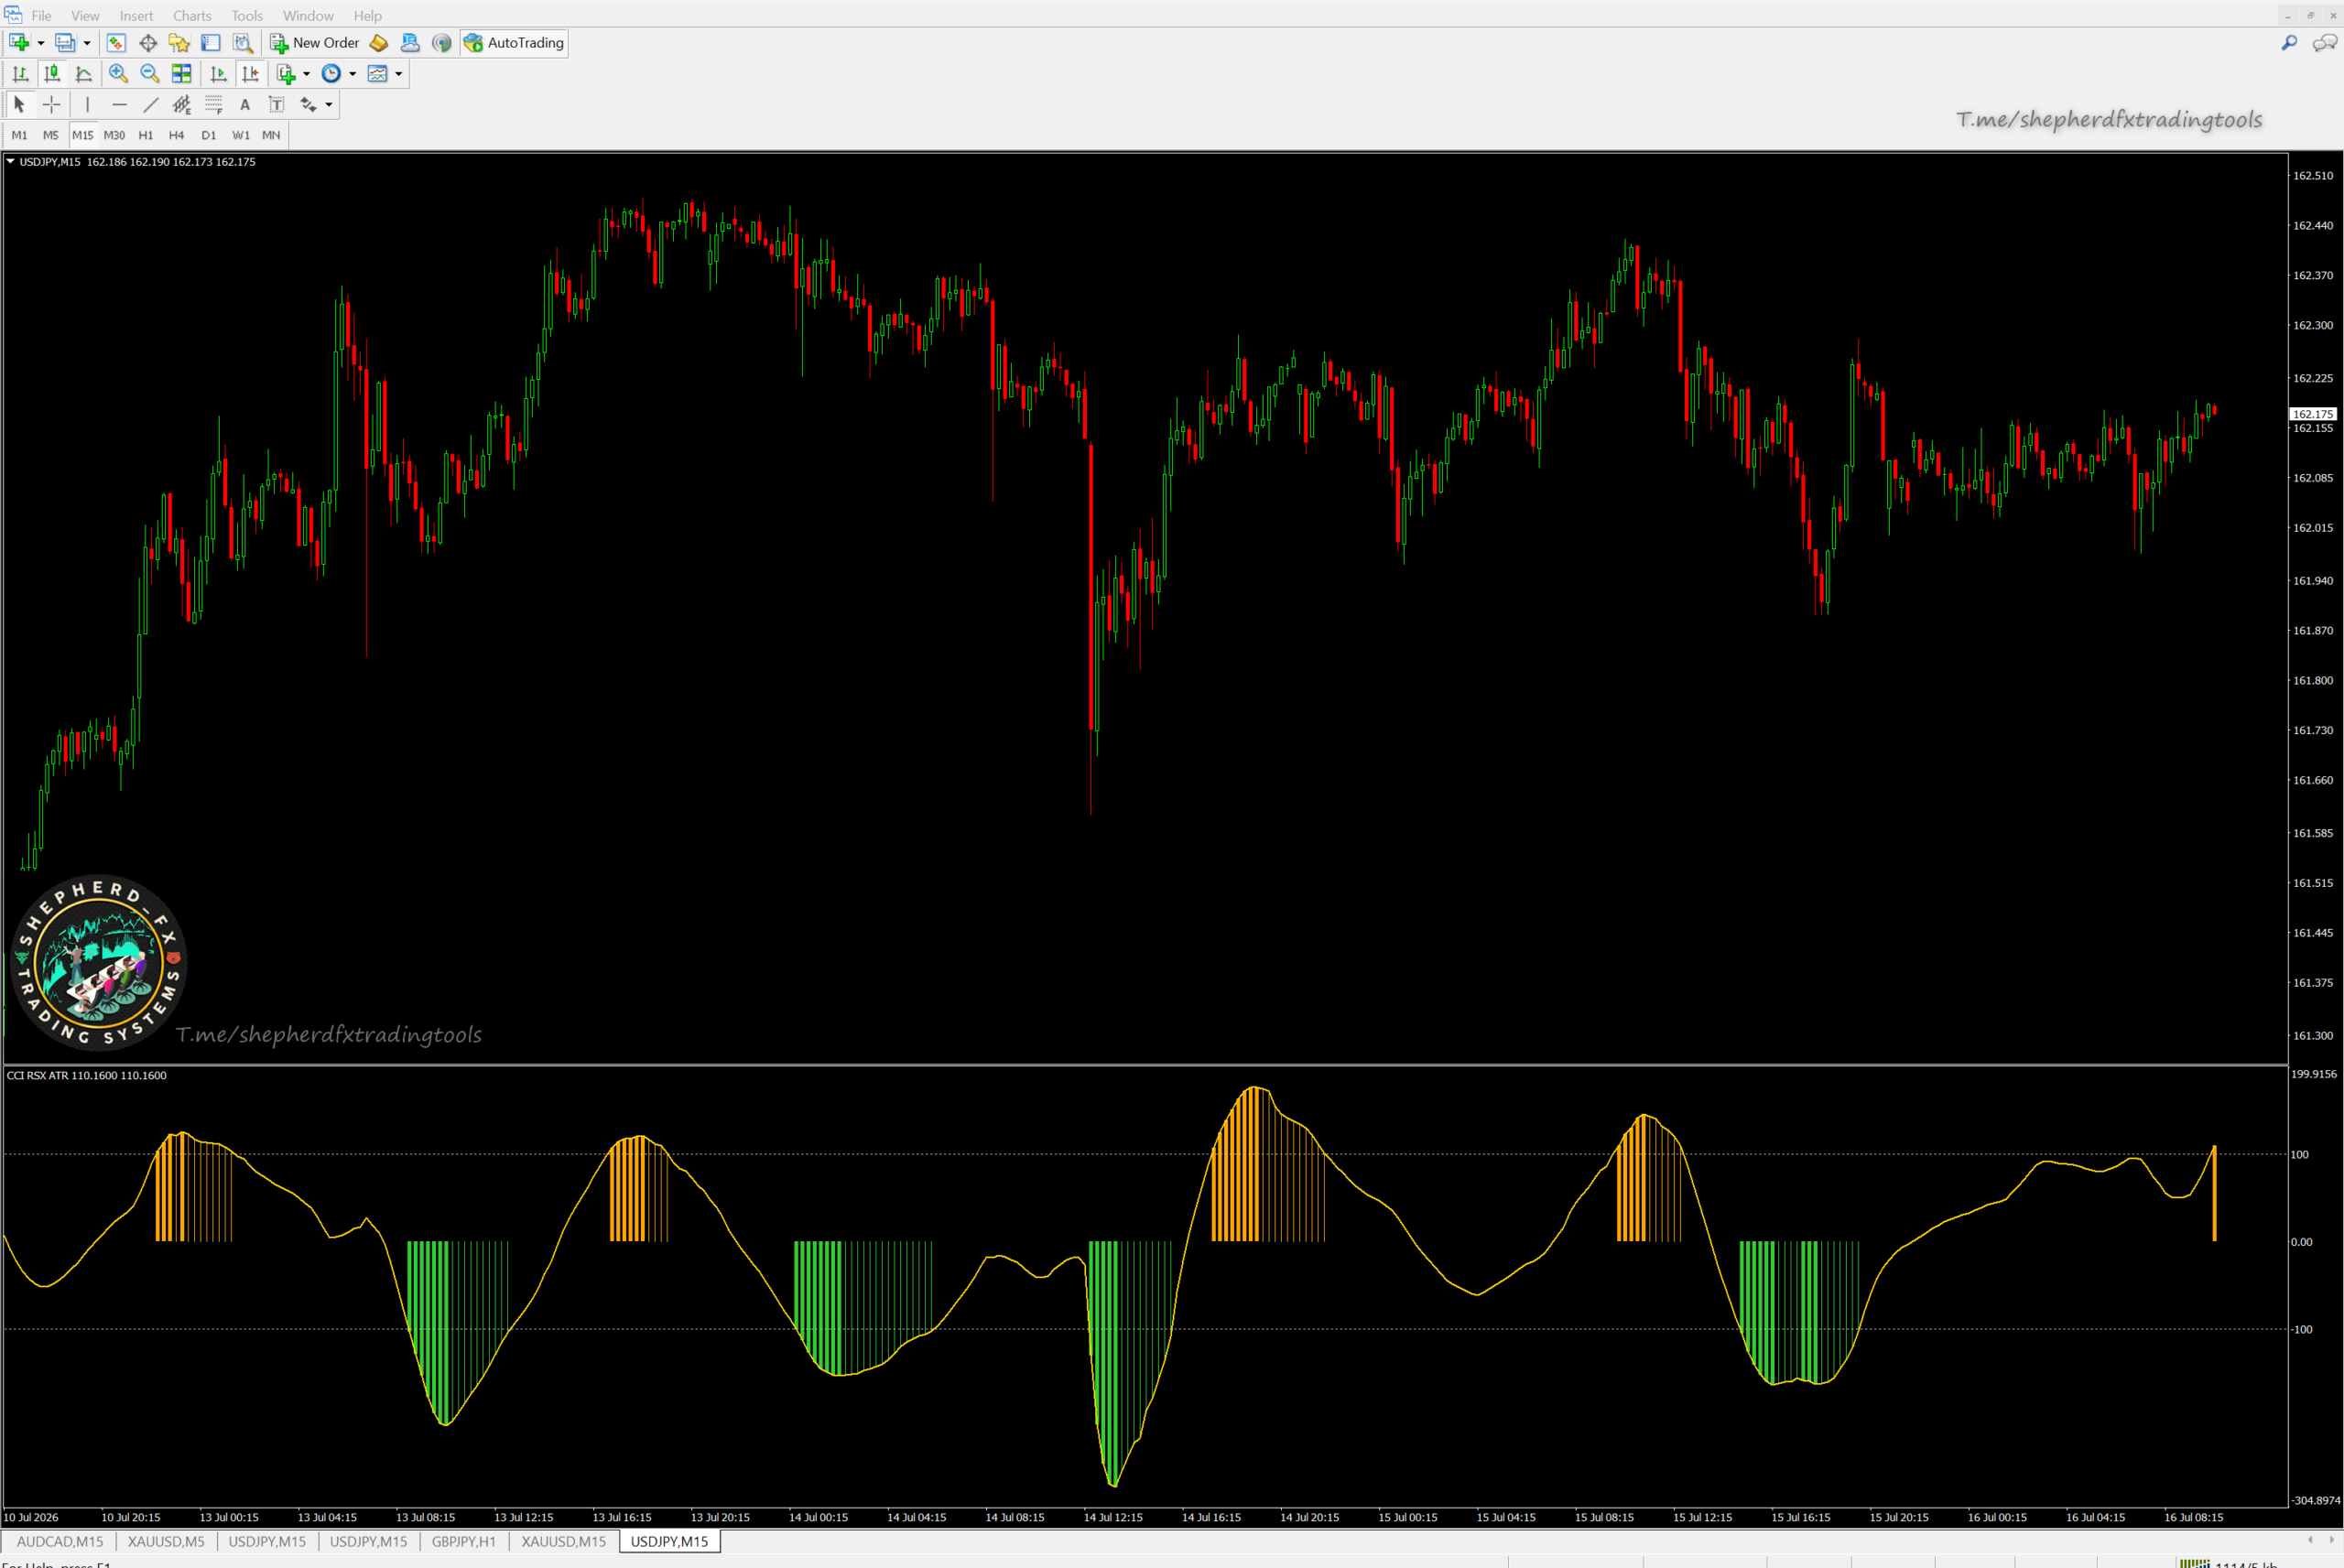The height and width of the screenshot is (1568, 2344).
Task: Expand the Profiles dropdown arrow
Action: point(87,43)
